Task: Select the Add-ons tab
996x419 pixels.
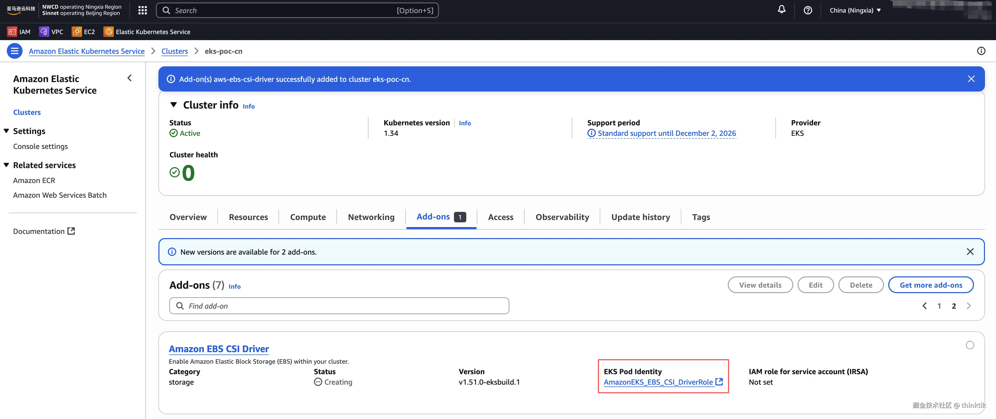Action: [441, 217]
